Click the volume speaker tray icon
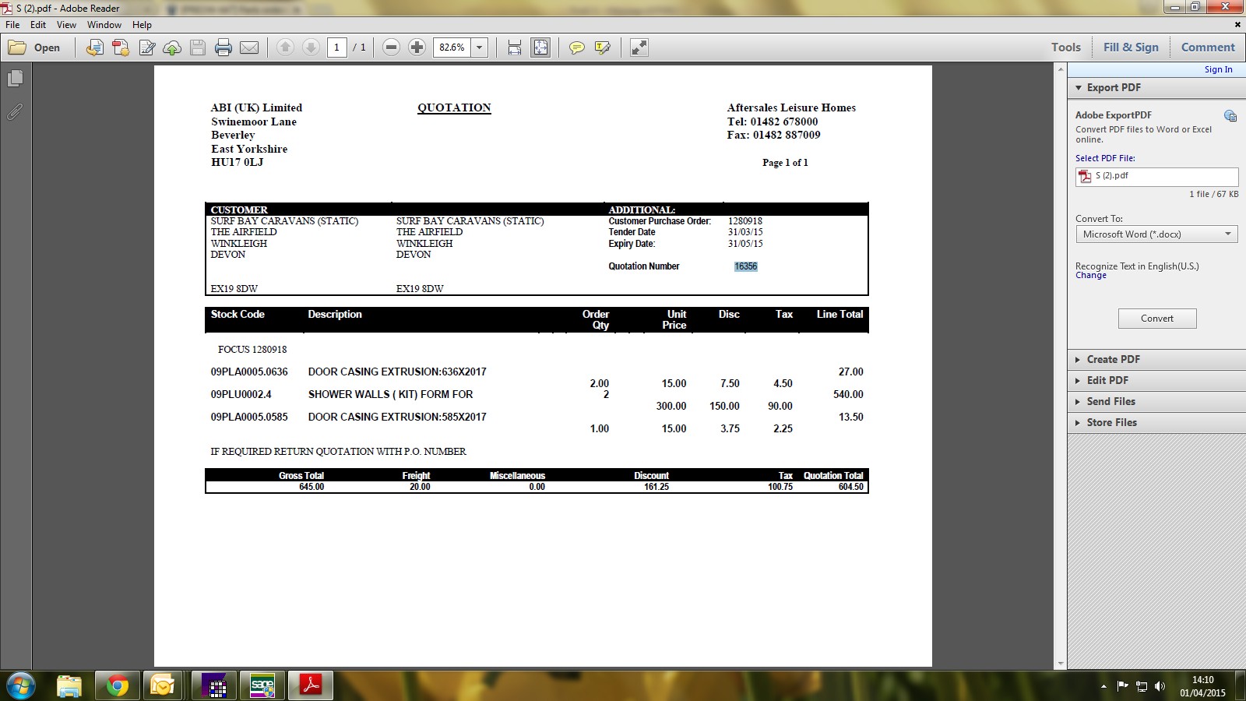This screenshot has height=701, width=1246. click(x=1160, y=686)
